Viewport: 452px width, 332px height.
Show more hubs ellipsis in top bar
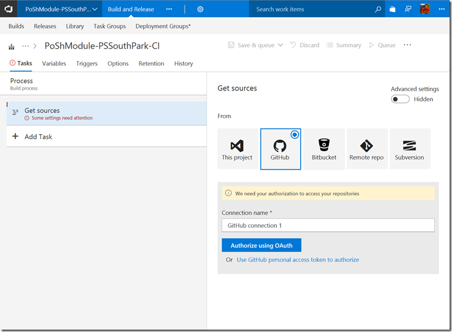(169, 9)
